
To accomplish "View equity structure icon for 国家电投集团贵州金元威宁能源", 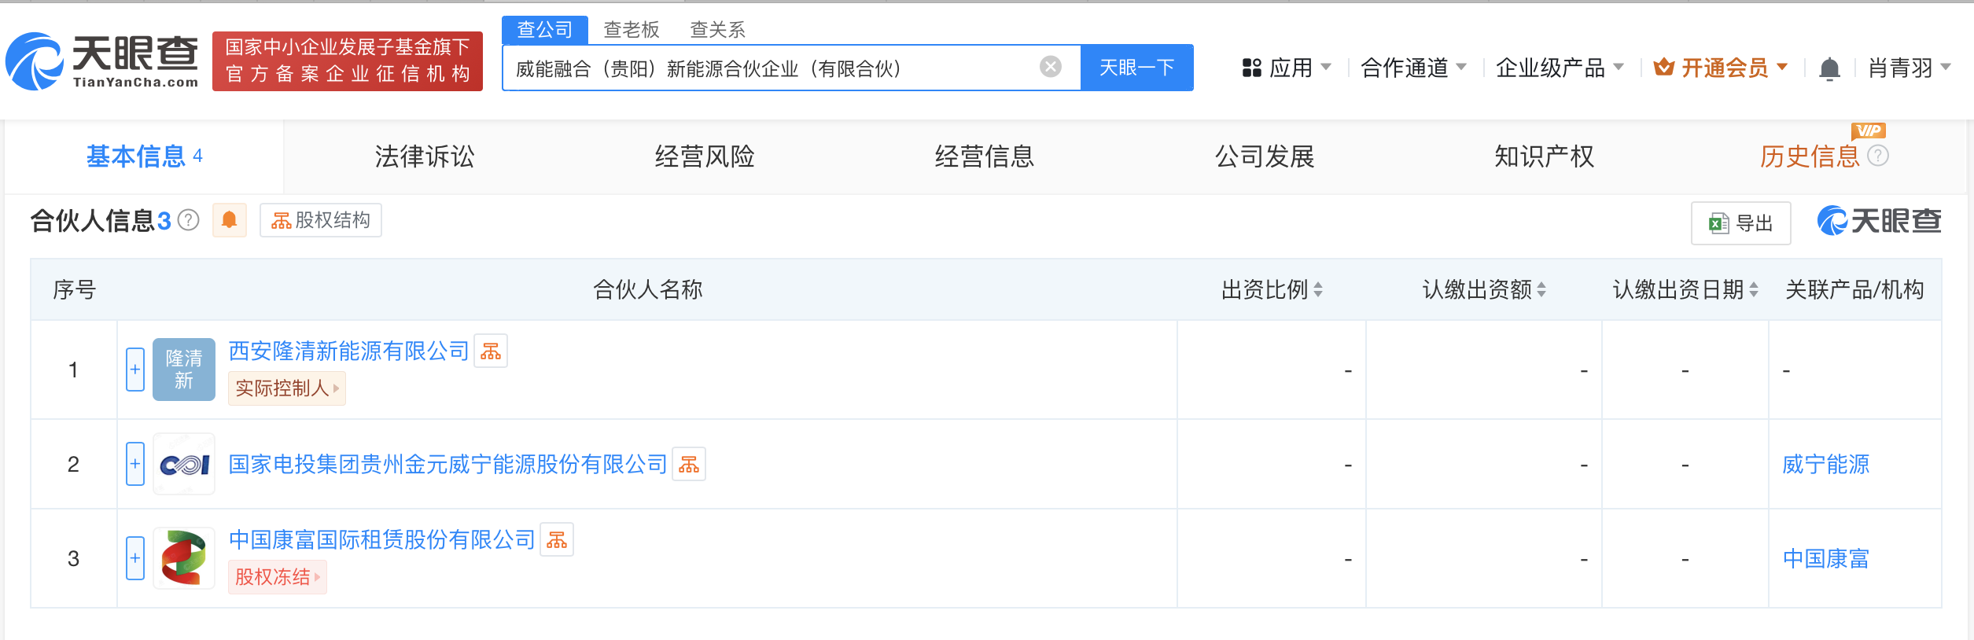I will [x=689, y=464].
